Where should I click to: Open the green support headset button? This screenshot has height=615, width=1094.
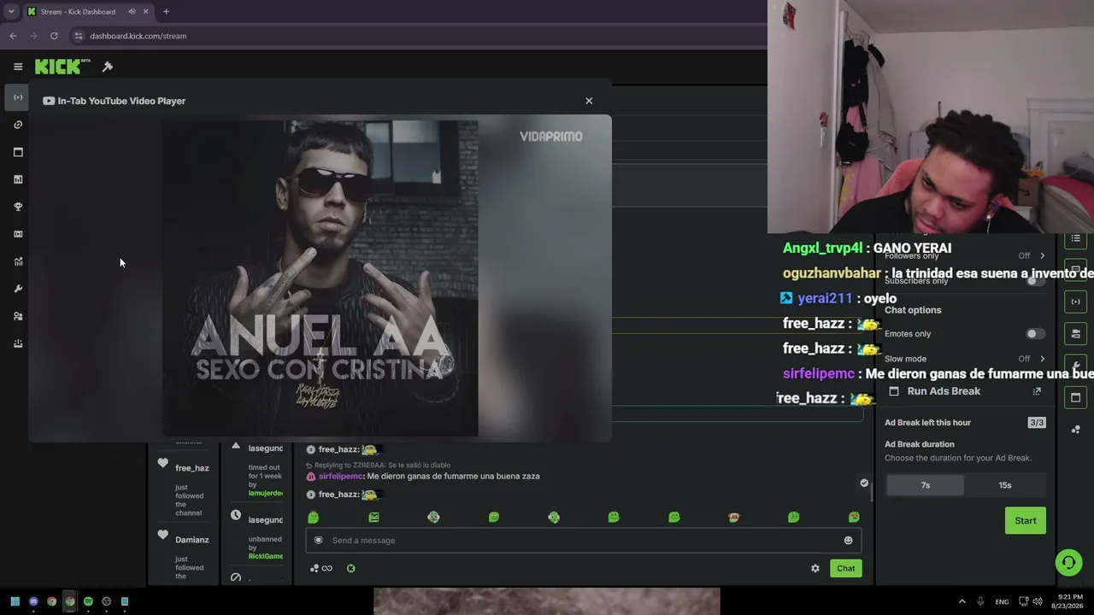[x=1068, y=562]
